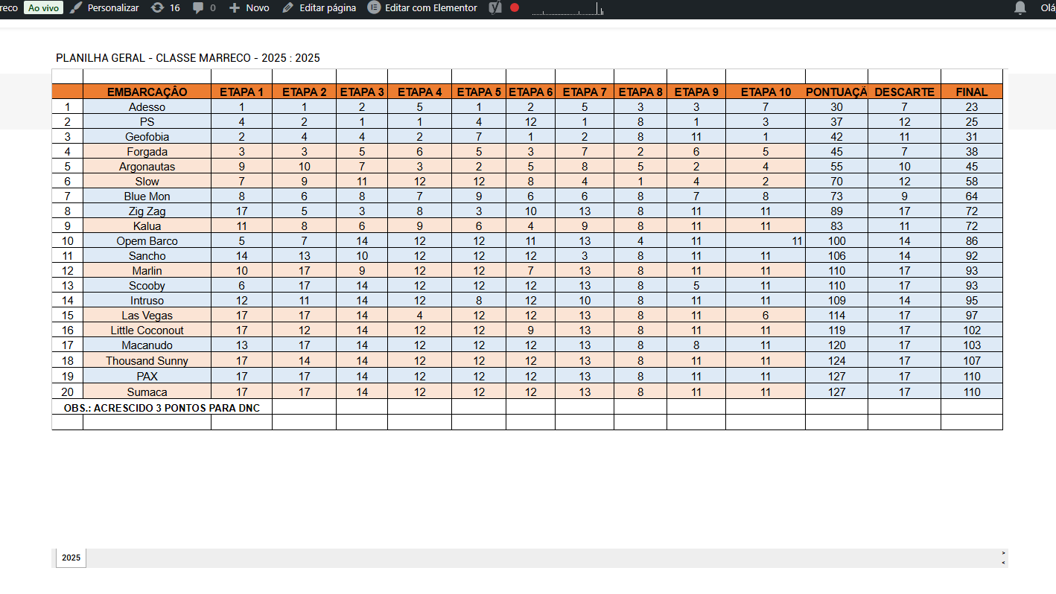Select the 2025 sheet tab
The width and height of the screenshot is (1056, 594).
pyautogui.click(x=71, y=558)
